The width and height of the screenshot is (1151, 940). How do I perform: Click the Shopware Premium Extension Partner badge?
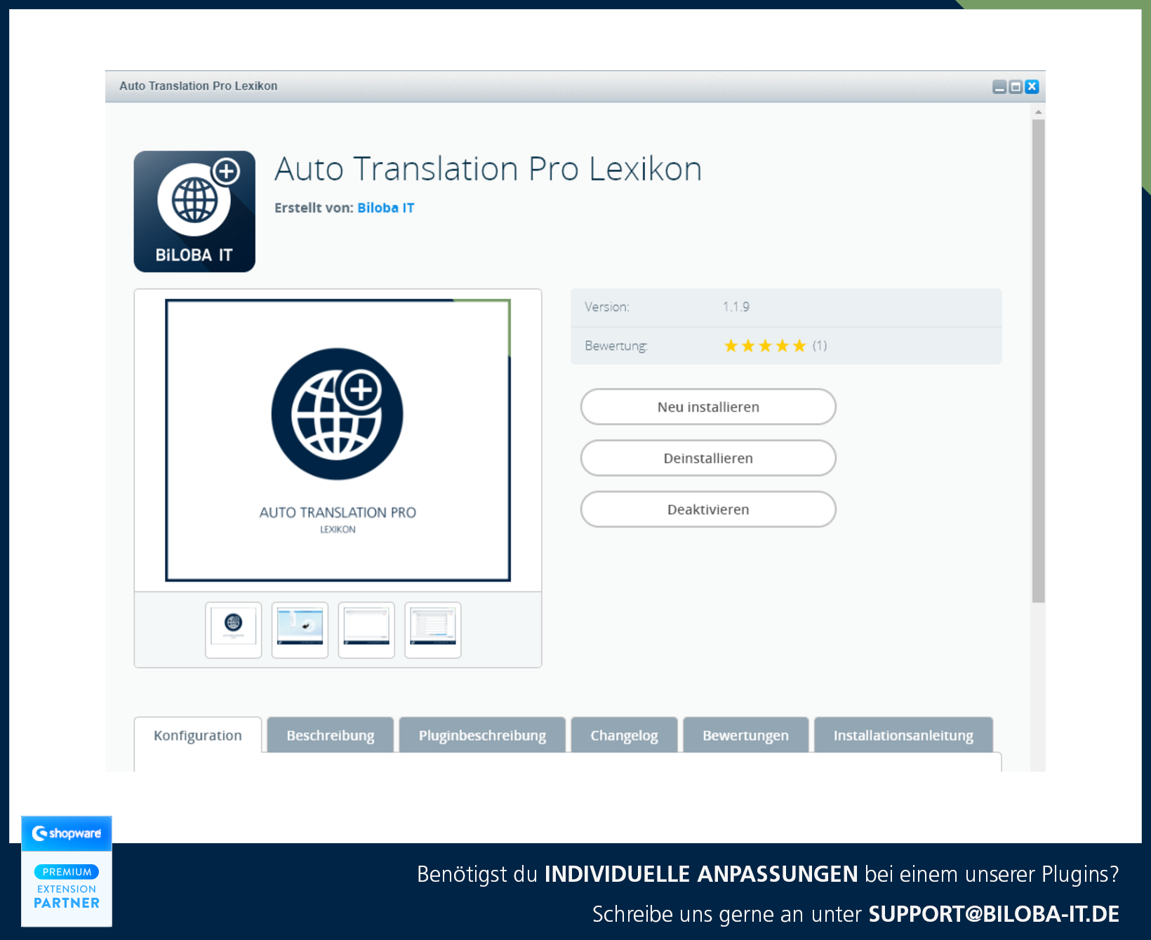tap(67, 871)
